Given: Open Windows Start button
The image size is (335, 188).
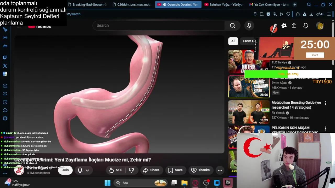Looking at the screenshot, I should pyautogui.click(x=108, y=183).
